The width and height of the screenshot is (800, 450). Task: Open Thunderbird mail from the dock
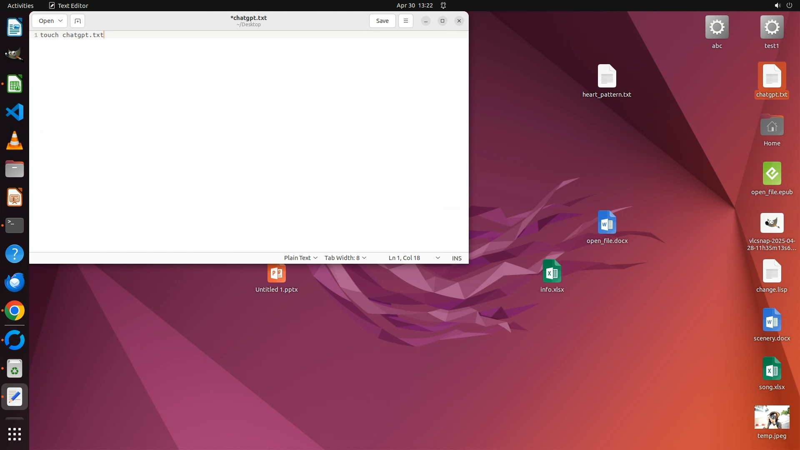pos(15,282)
